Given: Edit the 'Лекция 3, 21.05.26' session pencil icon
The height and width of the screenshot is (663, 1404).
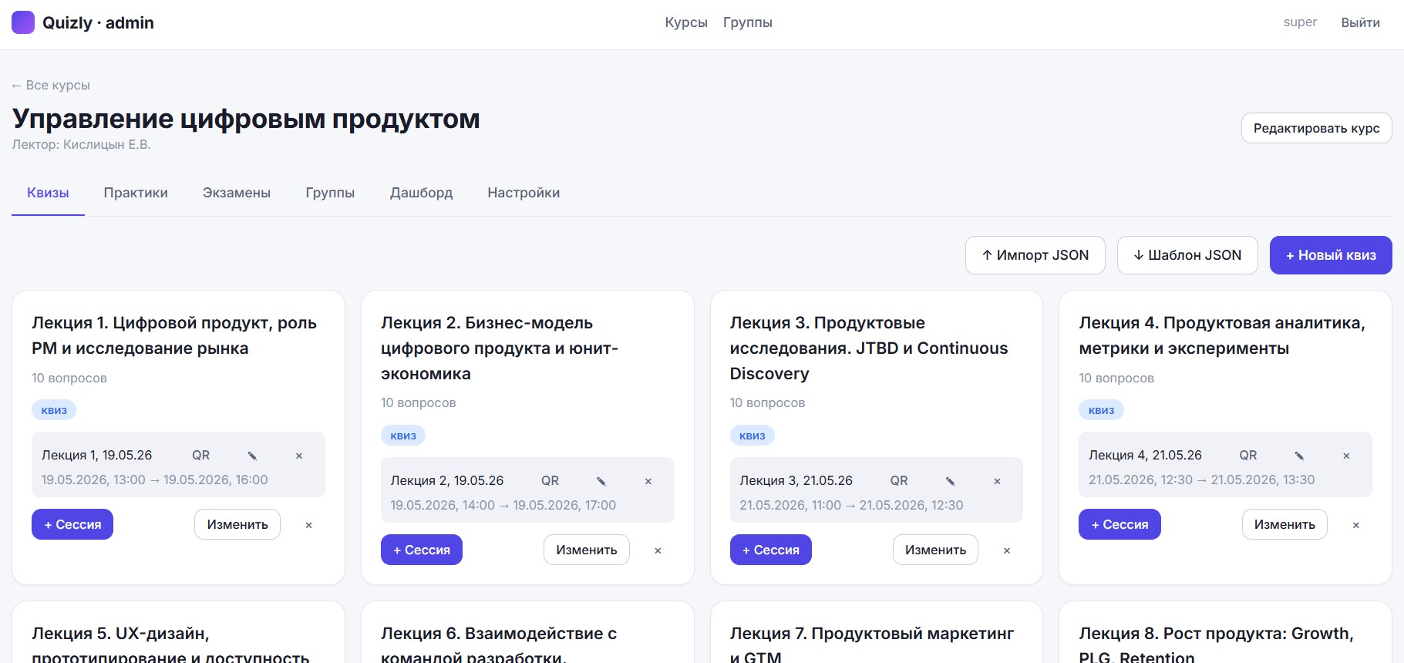Looking at the screenshot, I should 951,481.
